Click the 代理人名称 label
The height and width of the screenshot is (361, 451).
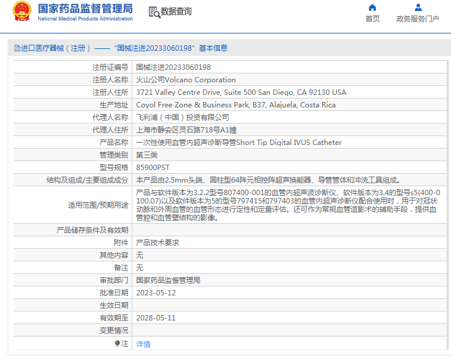110,118
